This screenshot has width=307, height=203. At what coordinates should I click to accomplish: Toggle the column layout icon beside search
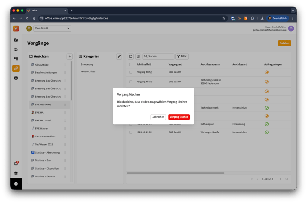(x=138, y=56)
